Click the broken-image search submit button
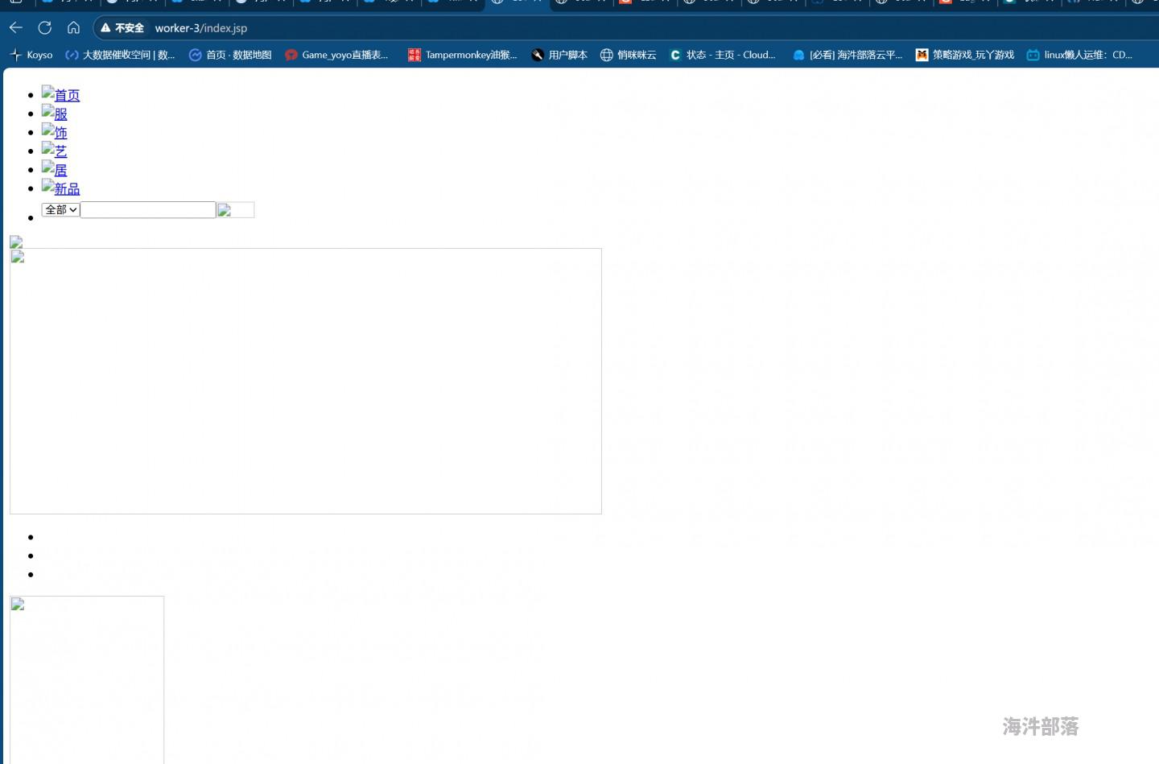The image size is (1159, 764). [236, 210]
